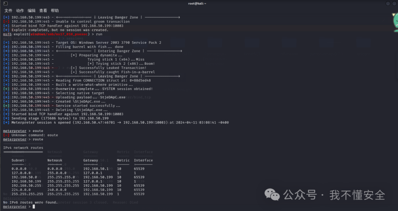Click the ms17_010_psexec module name in prompt

click(59, 34)
